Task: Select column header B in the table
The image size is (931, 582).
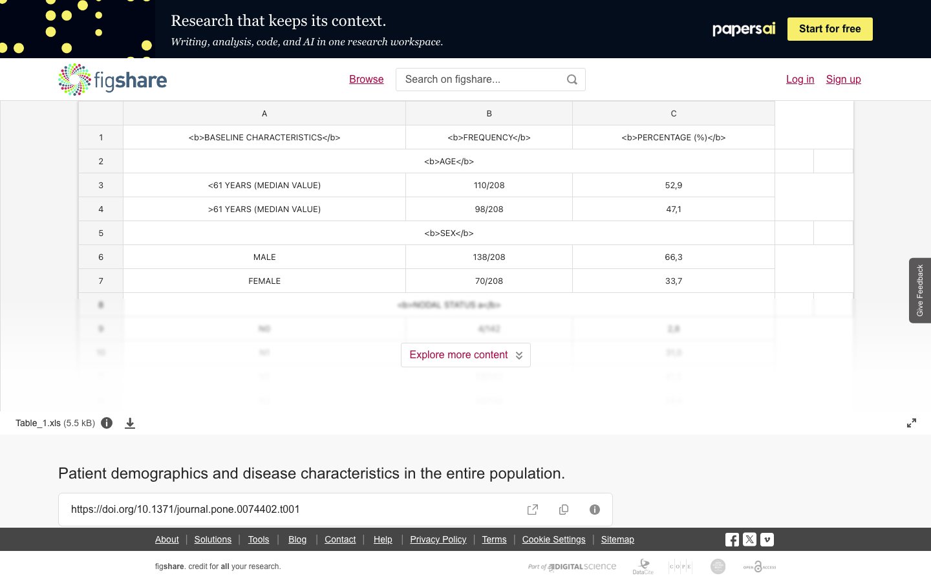Action: 489,113
